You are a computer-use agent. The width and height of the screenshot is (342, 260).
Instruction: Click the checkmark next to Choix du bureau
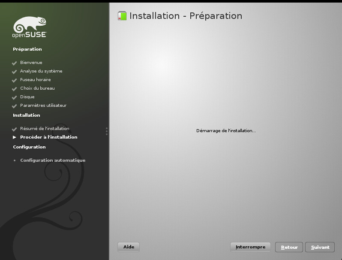pyautogui.click(x=15, y=89)
